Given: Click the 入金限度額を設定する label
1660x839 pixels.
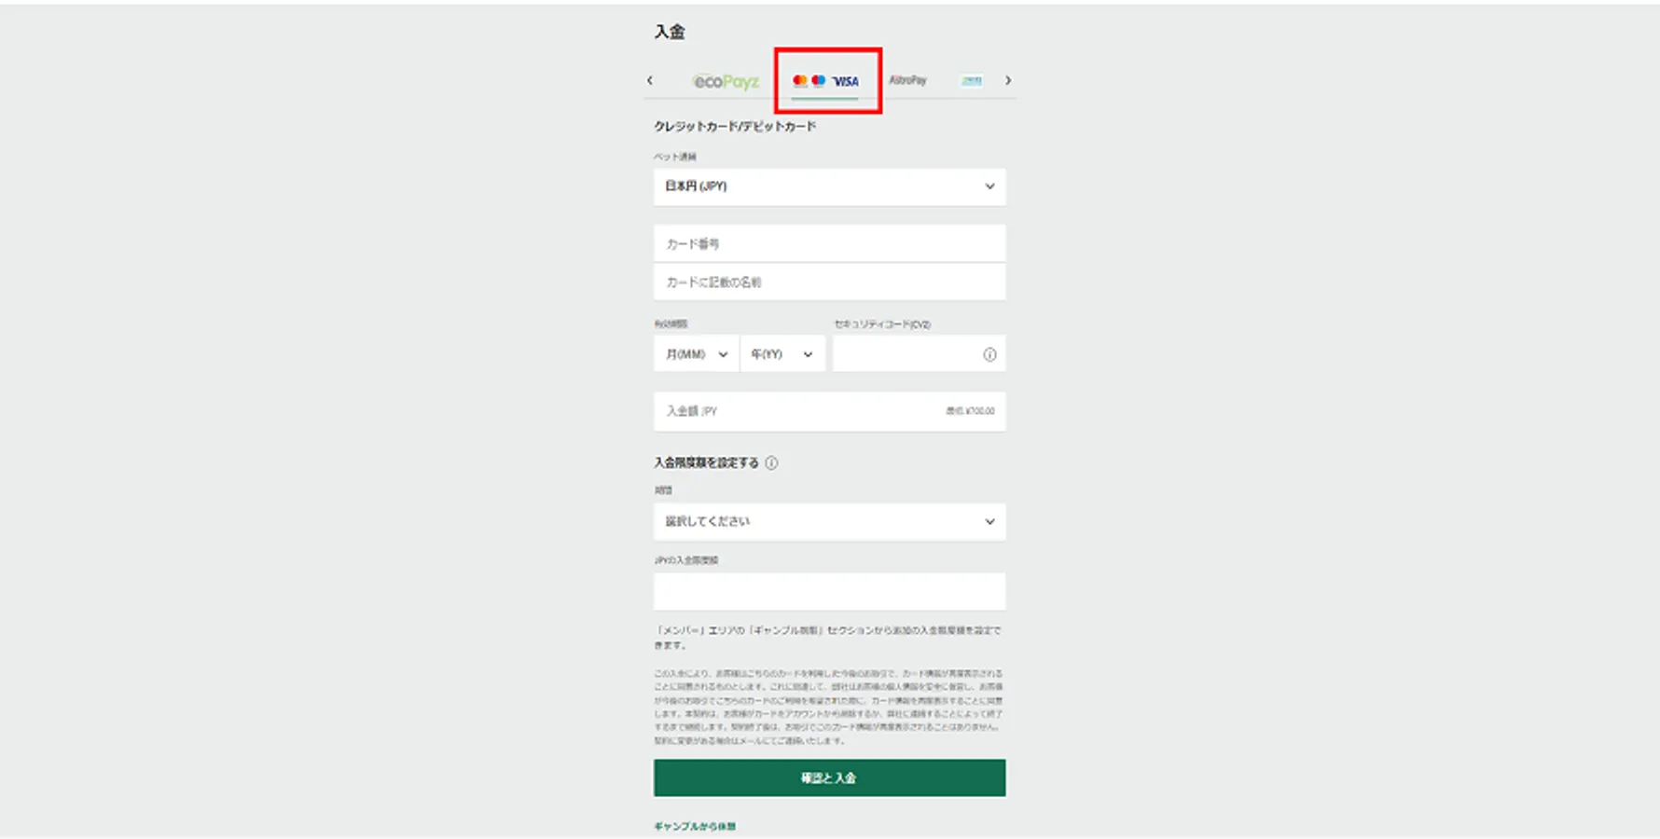Looking at the screenshot, I should tap(706, 462).
